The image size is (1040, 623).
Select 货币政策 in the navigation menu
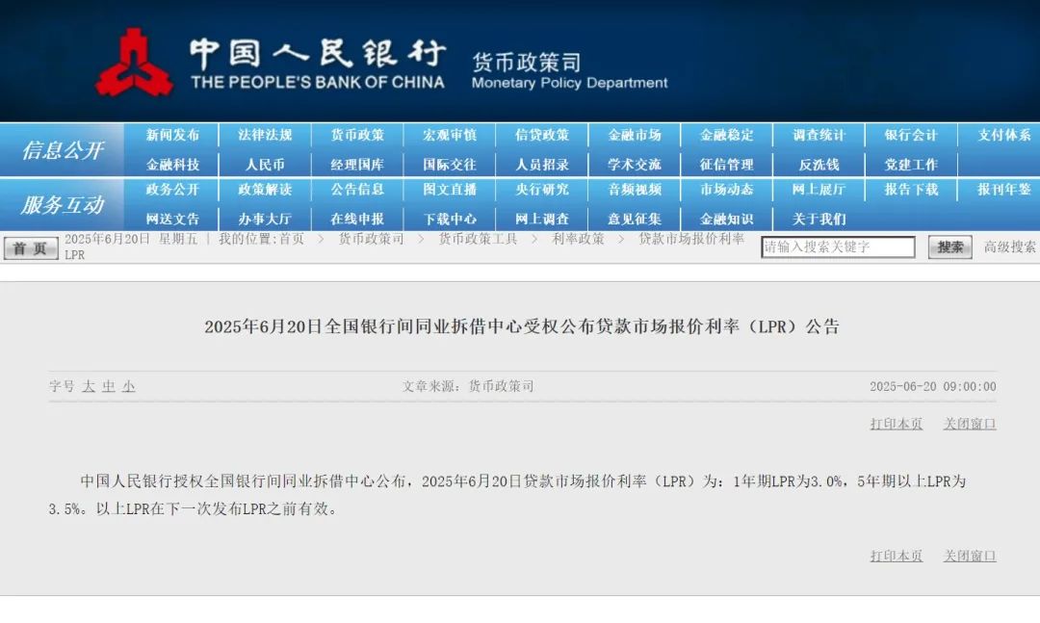click(x=356, y=135)
